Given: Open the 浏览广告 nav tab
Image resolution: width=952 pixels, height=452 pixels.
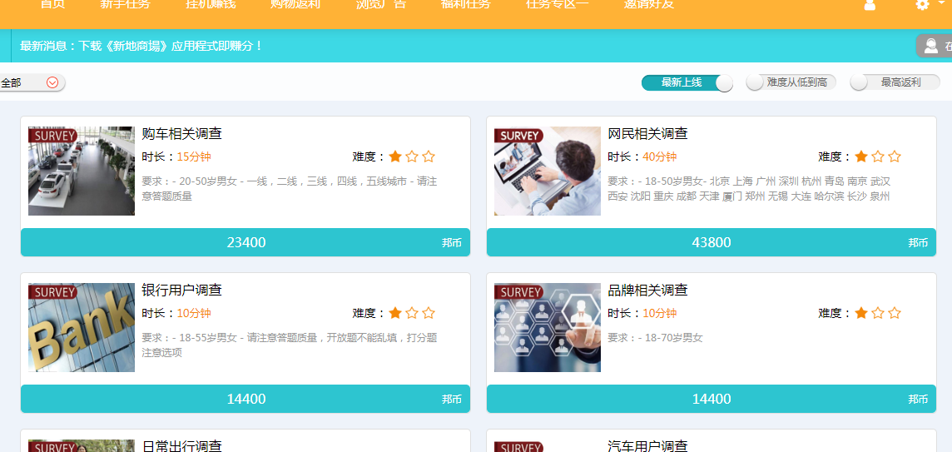Looking at the screenshot, I should click(x=380, y=4).
